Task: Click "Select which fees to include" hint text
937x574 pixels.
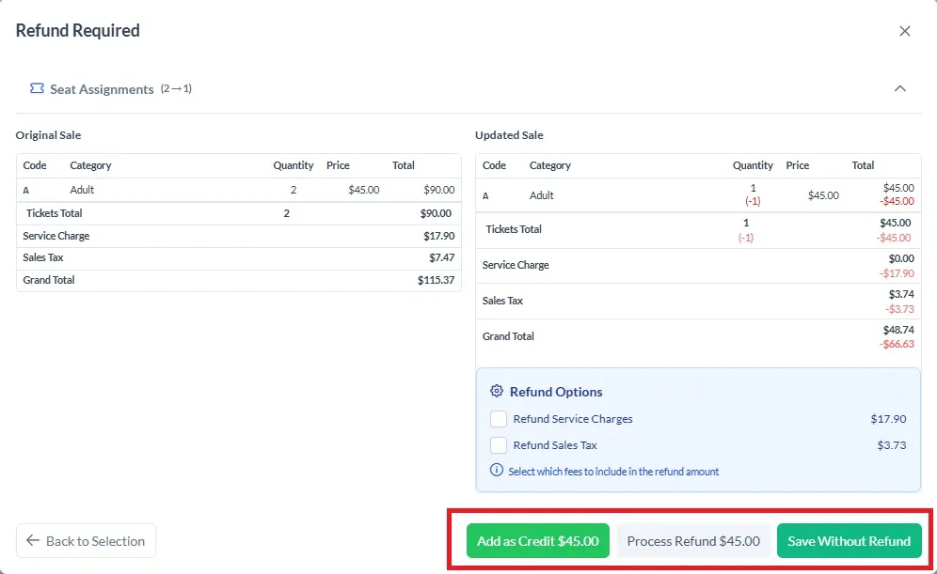Action: (x=613, y=472)
